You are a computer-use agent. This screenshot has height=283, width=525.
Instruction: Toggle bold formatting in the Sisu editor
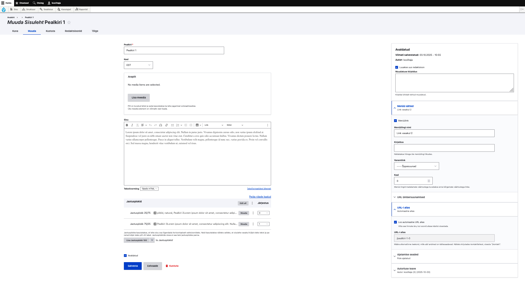point(127,125)
